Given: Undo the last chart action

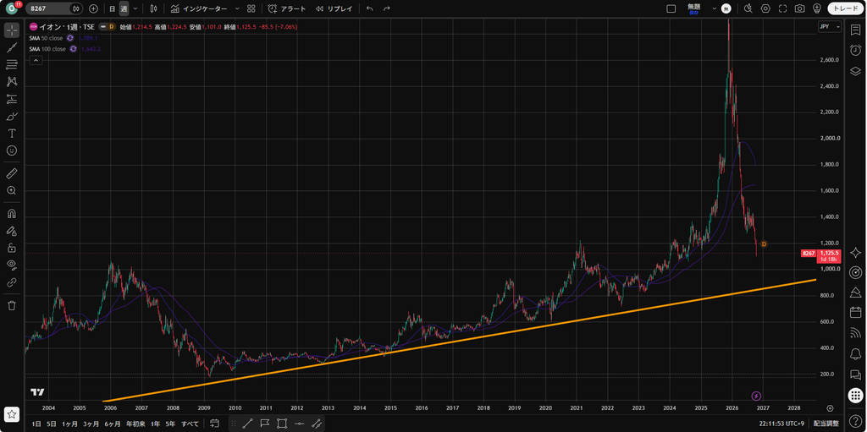Looking at the screenshot, I should point(369,8).
